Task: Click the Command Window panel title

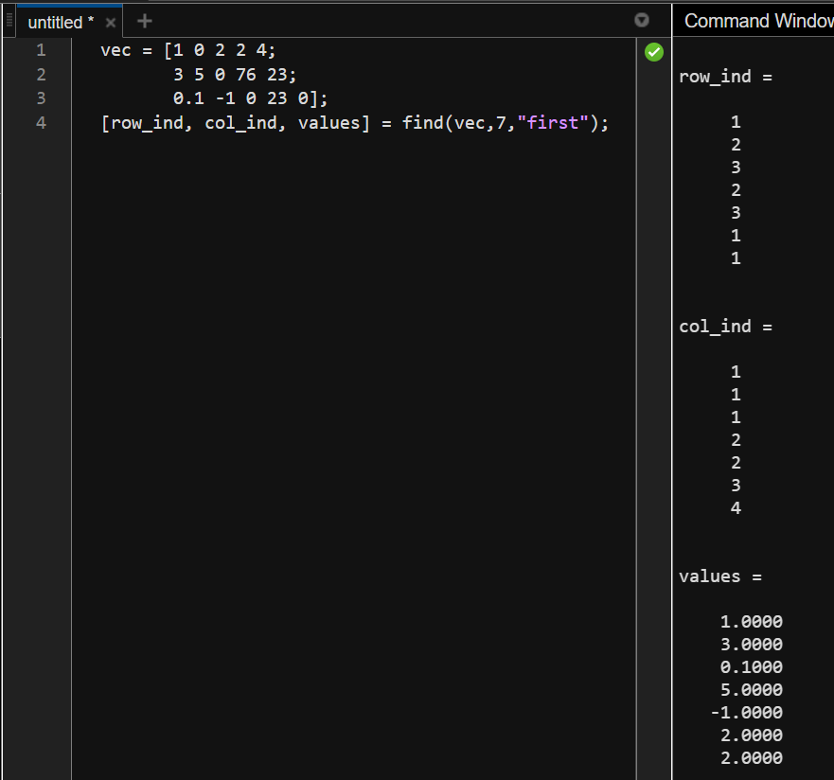Action: pos(758,21)
